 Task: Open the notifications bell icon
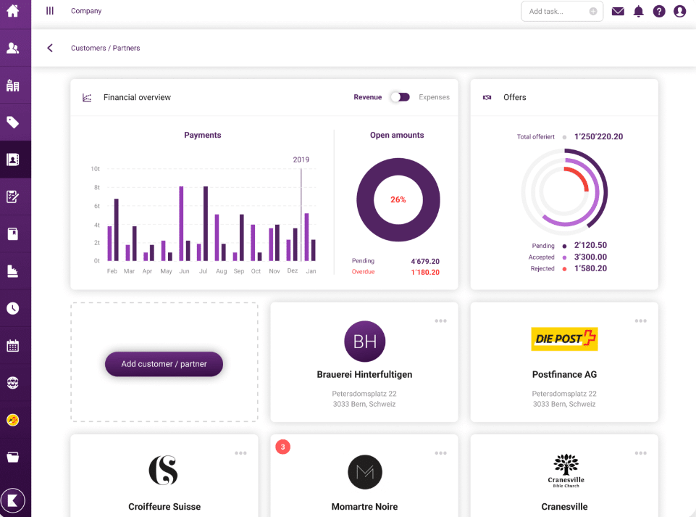click(x=638, y=11)
